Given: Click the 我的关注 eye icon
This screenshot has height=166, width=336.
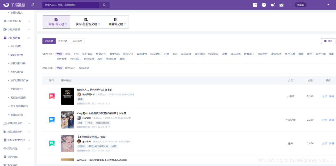Looking at the screenshot, I should [5, 148].
